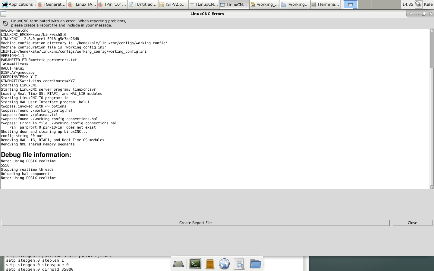
Task: Select the fourth workspace in the switcher
Action: click(393, 4)
